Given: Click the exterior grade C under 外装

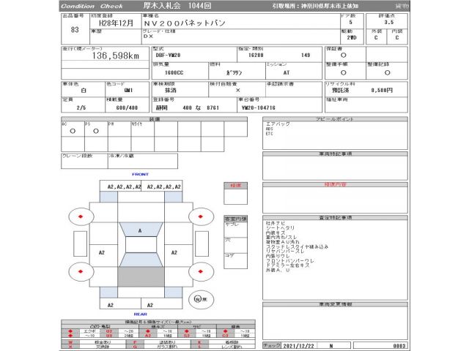Looking at the screenshot, I should click(x=376, y=37).
